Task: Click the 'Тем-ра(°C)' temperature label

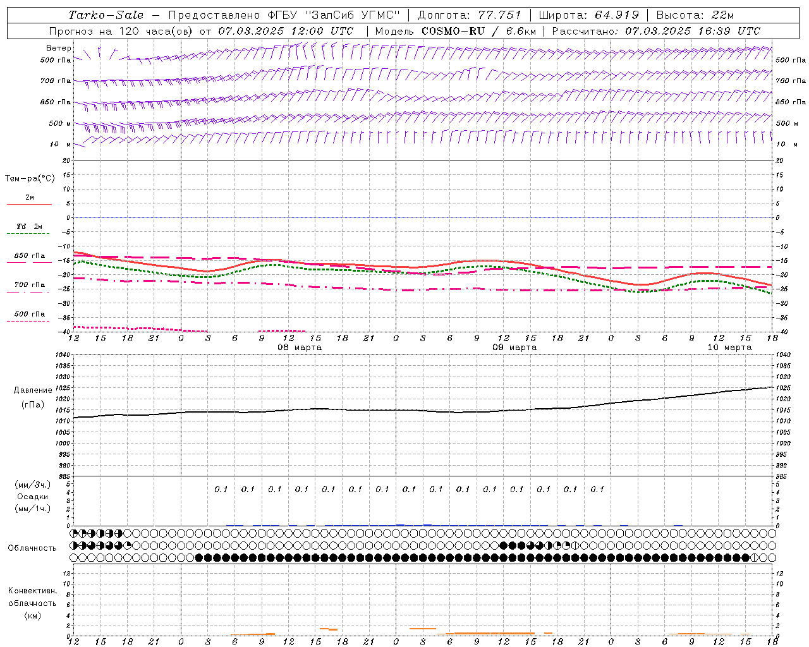Action: (30, 179)
